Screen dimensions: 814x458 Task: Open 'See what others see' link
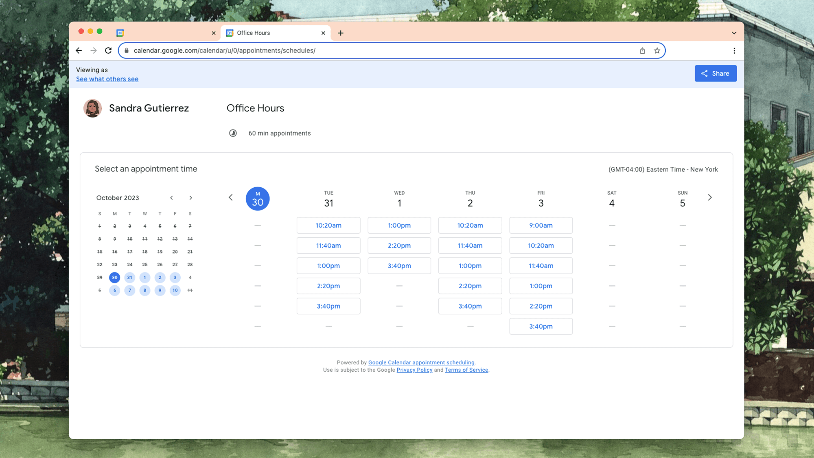tap(107, 79)
